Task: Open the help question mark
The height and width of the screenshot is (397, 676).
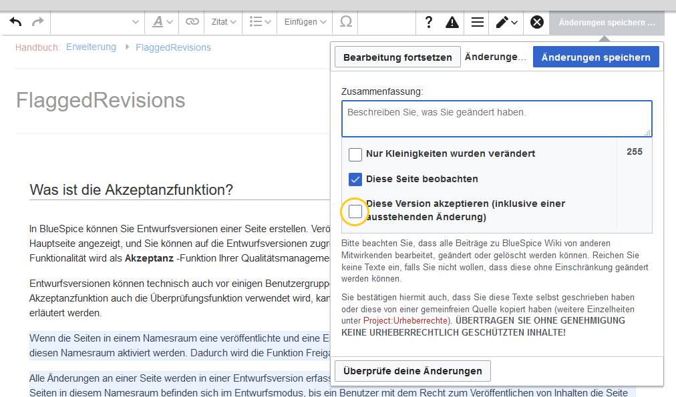Action: pyautogui.click(x=428, y=22)
